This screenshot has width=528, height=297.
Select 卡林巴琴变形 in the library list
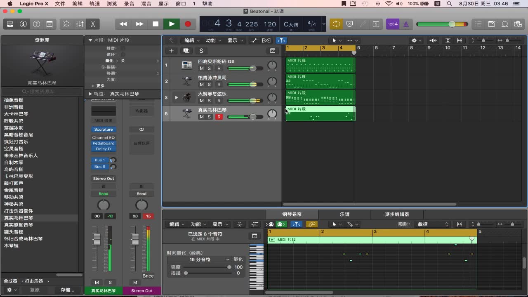tap(19, 176)
